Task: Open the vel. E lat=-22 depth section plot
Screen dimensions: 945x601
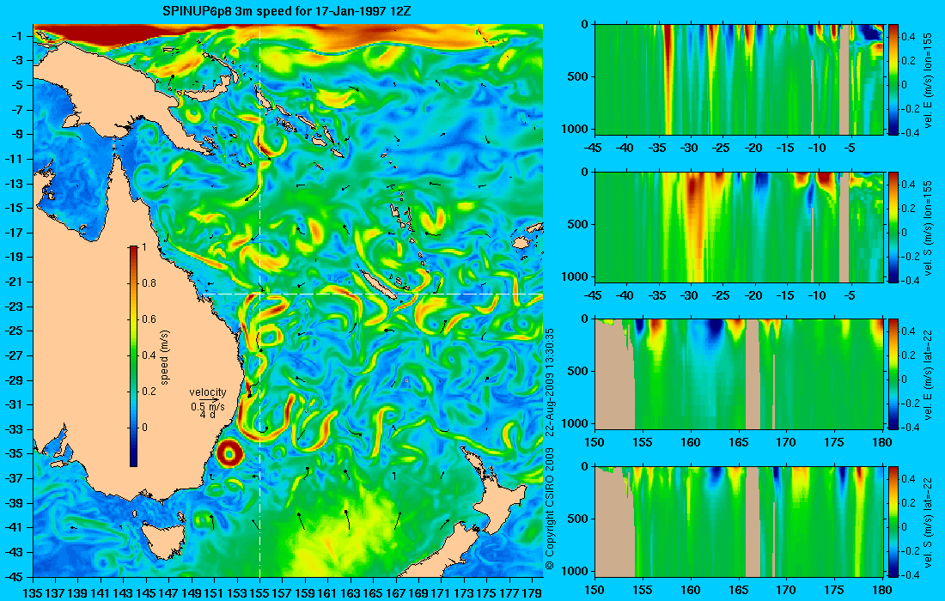Action: point(738,374)
